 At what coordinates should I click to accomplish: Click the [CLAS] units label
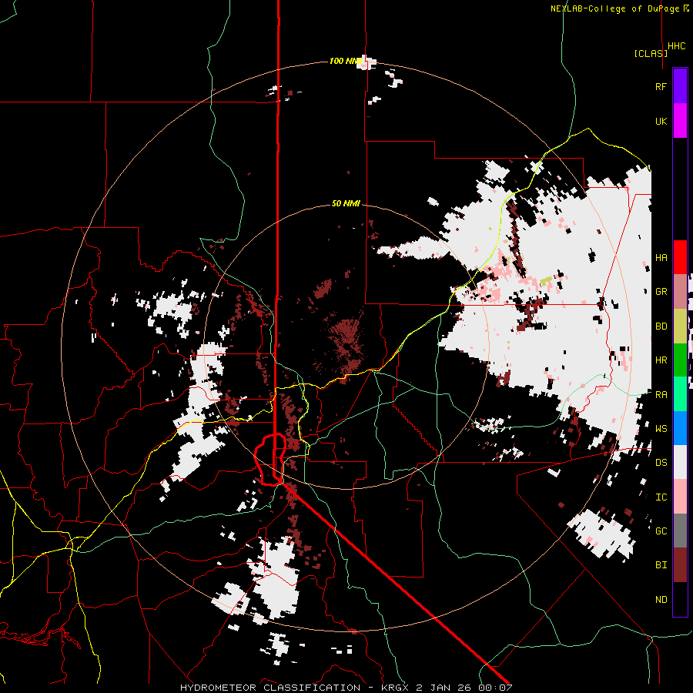click(651, 53)
